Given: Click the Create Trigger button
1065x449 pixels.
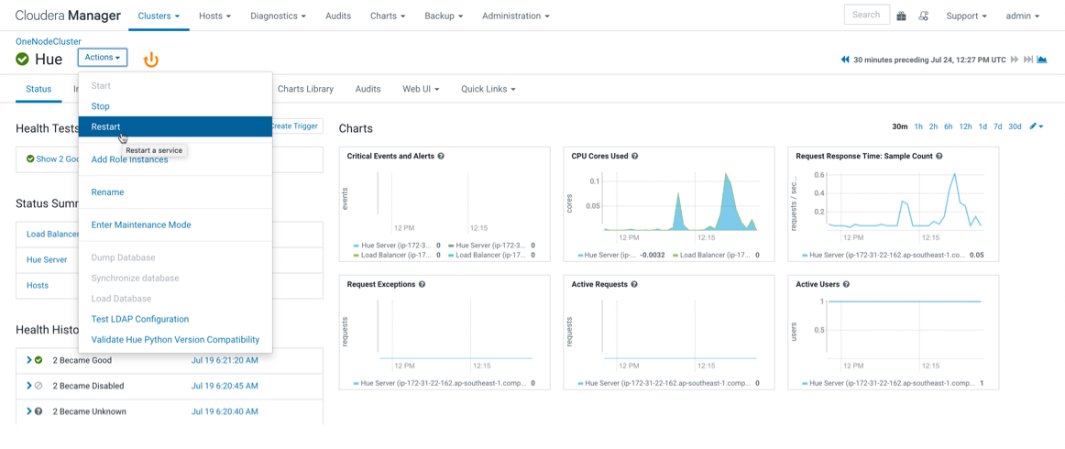Looking at the screenshot, I should click(x=296, y=126).
